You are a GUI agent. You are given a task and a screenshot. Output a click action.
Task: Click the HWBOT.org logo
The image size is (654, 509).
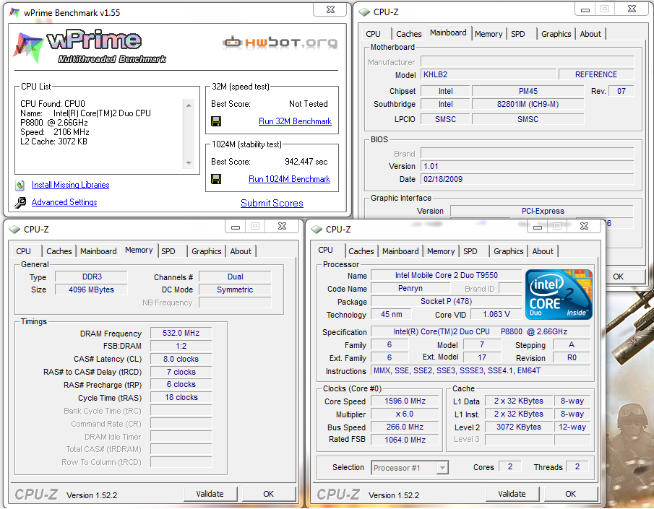[280, 43]
